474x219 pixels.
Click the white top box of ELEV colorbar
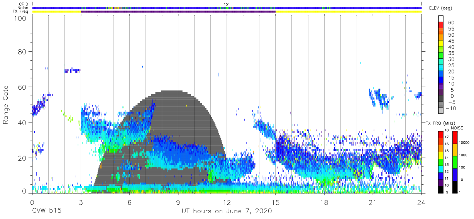click(441, 18)
